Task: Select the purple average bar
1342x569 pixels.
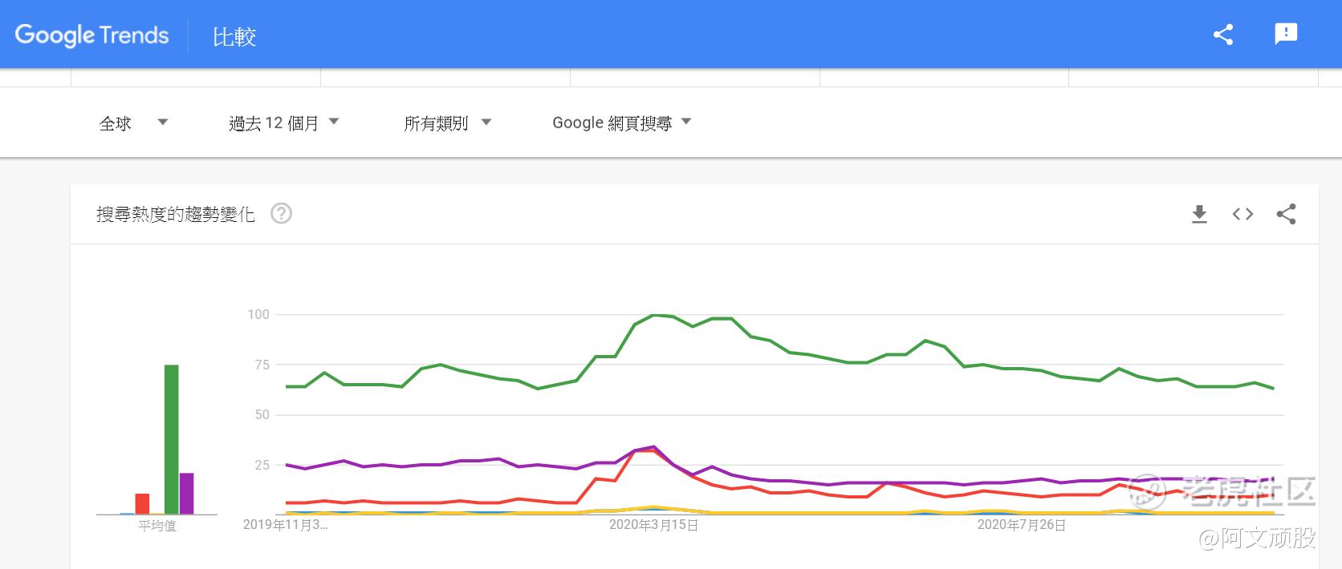Action: [186, 493]
